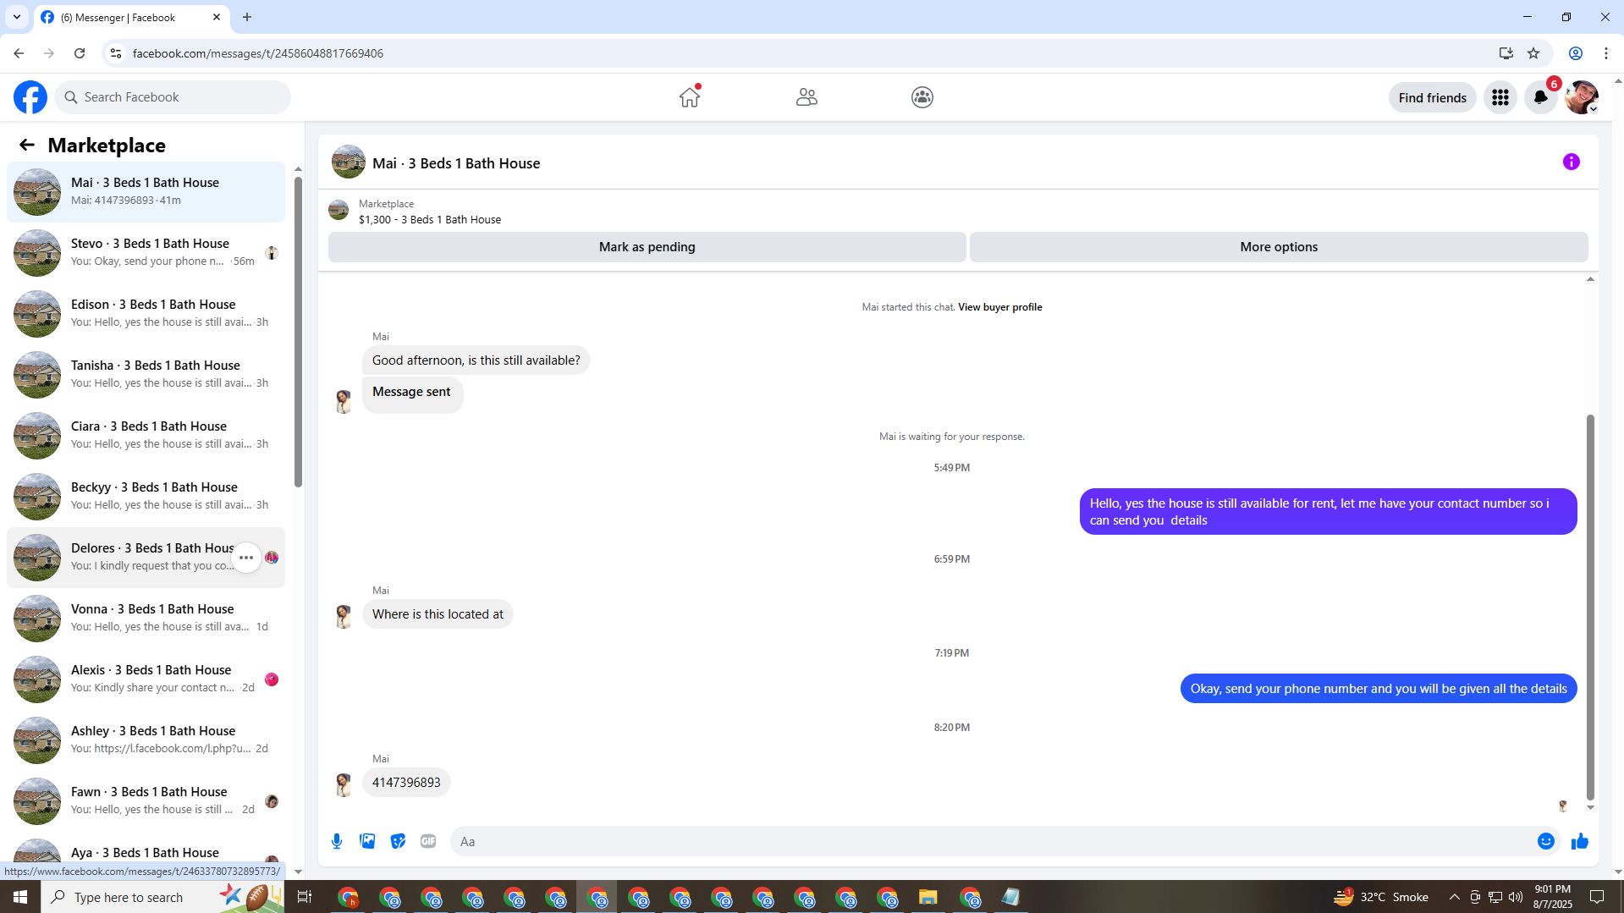Click the message bubble with 4147396893

tap(406, 783)
